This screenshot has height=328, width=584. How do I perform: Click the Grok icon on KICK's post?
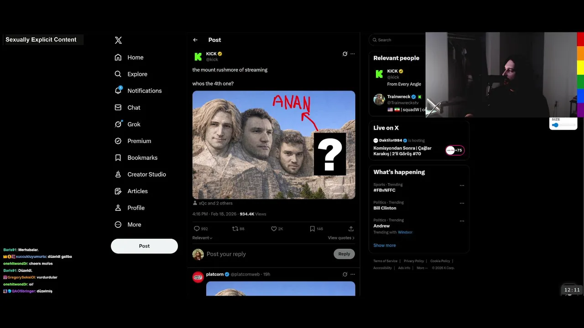point(345,54)
